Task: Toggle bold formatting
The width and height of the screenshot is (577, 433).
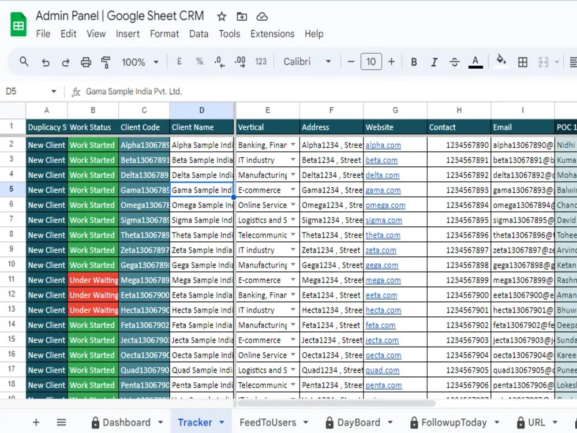Action: (414, 62)
